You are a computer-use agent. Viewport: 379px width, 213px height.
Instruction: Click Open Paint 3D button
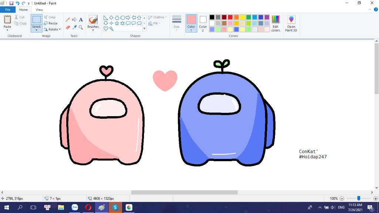pos(291,23)
